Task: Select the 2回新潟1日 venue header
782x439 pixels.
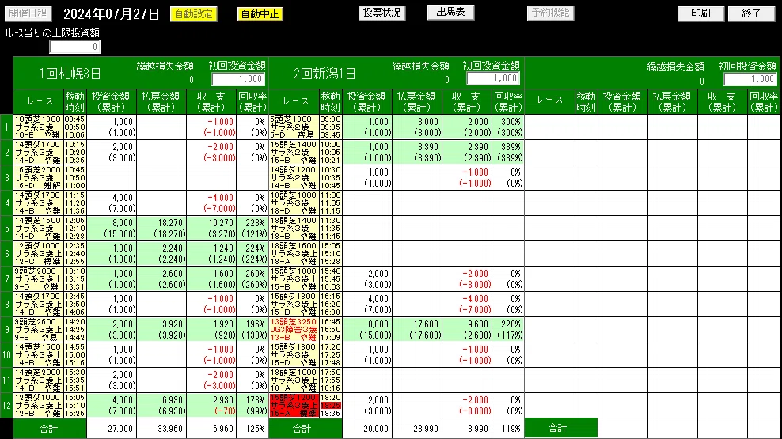Action: tap(325, 74)
